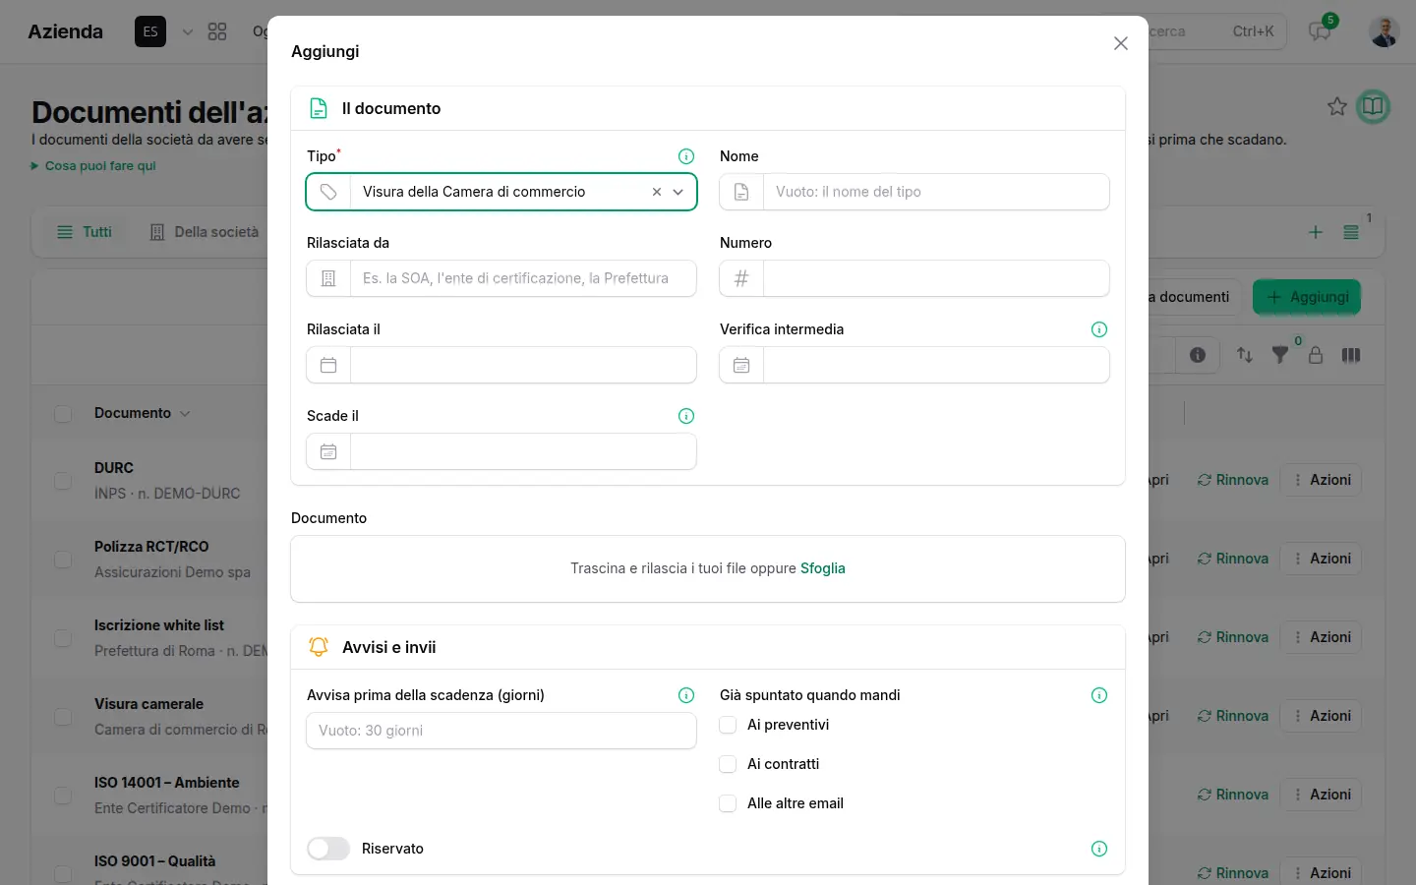The height and width of the screenshot is (885, 1416).
Task: Click the star favorite icon on the page
Action: click(x=1337, y=106)
